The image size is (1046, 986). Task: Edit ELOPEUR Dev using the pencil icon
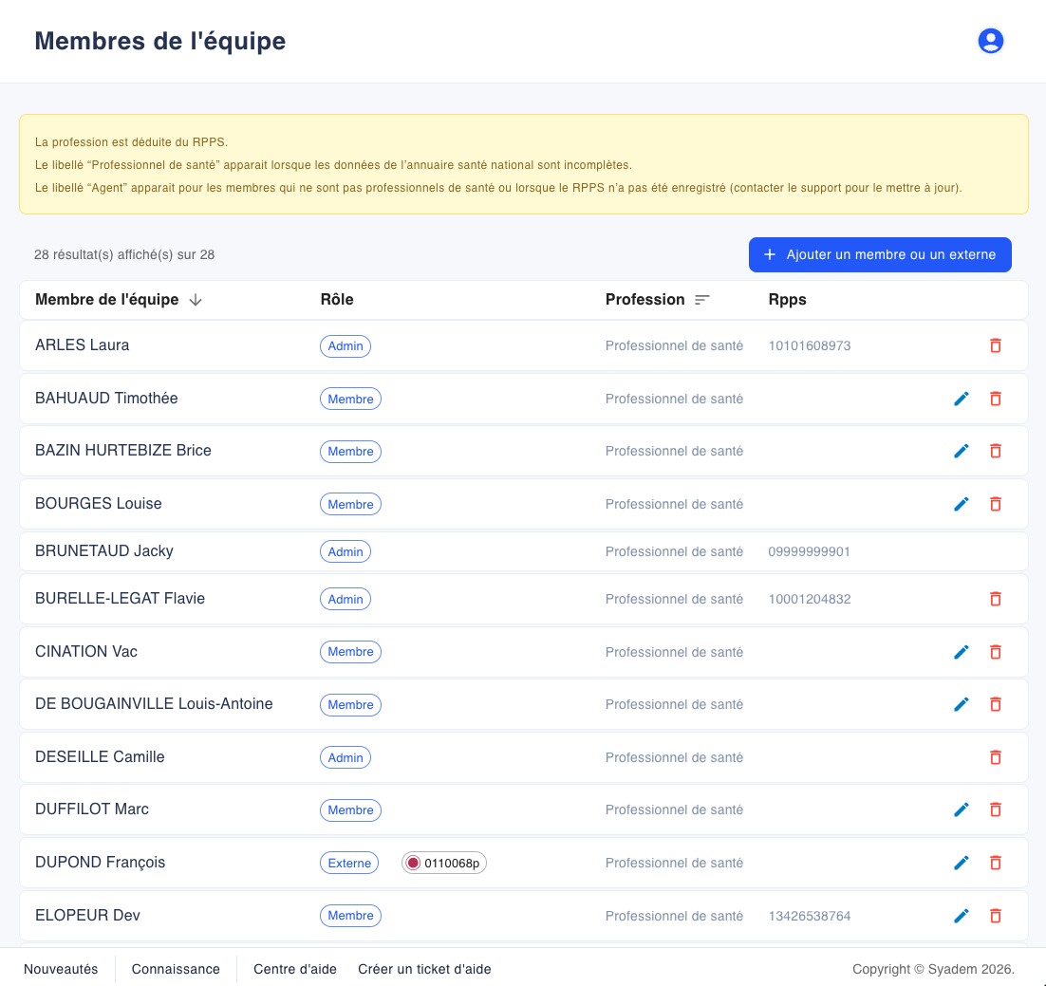click(962, 916)
